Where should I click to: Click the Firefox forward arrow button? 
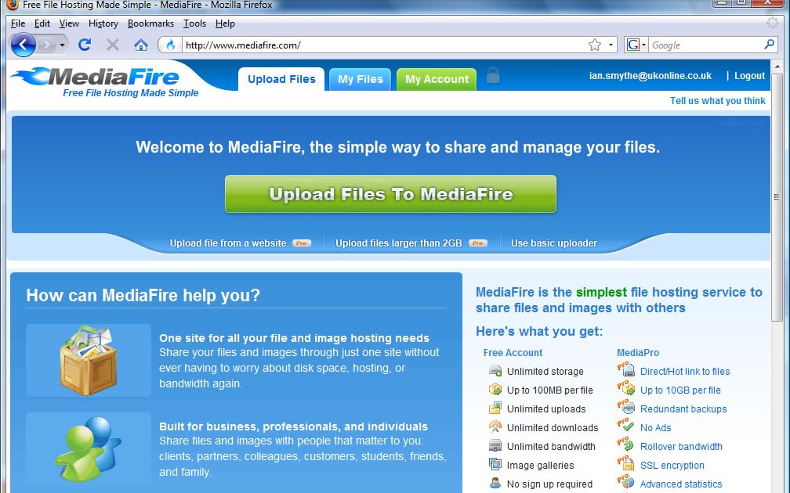click(x=46, y=45)
